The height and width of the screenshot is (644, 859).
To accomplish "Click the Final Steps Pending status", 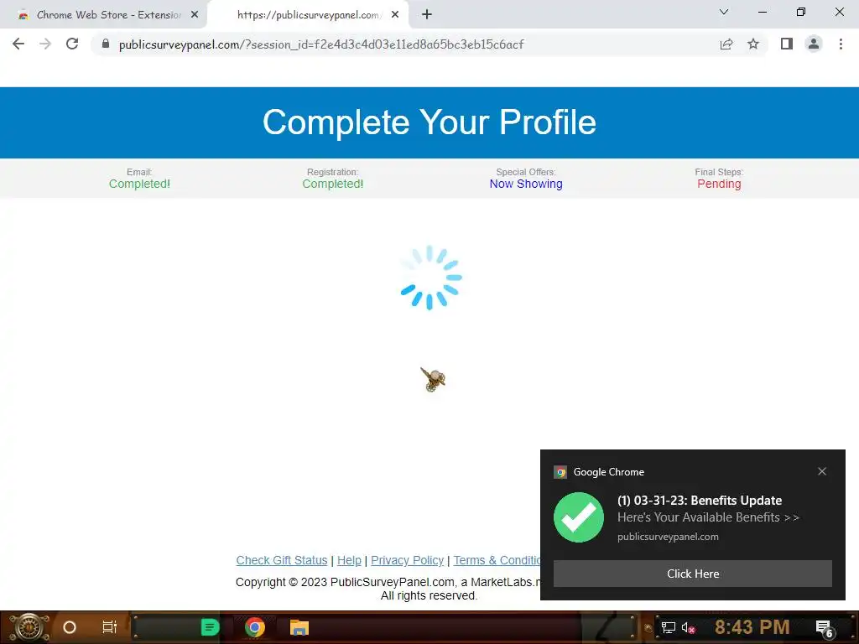I will (719, 179).
